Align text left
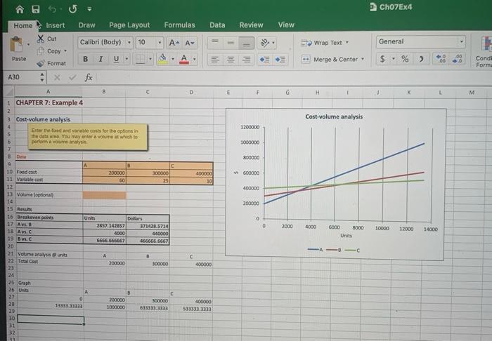The width and height of the screenshot is (492, 341). pyautogui.click(x=215, y=59)
